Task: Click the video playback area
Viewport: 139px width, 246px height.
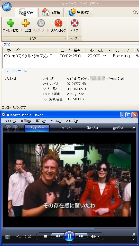Action: 69,180
